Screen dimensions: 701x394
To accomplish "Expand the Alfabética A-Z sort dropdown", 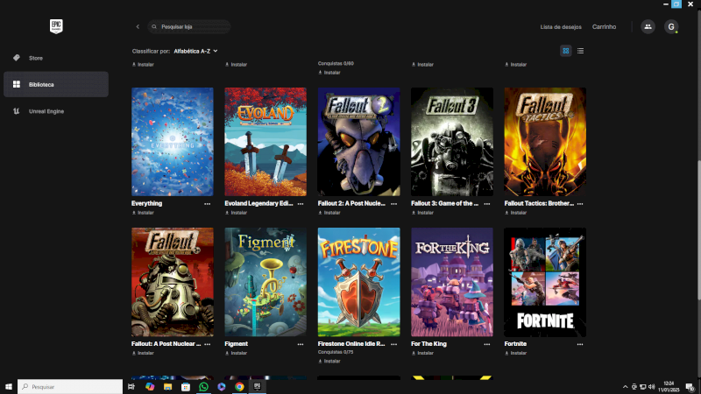I will pyautogui.click(x=195, y=52).
